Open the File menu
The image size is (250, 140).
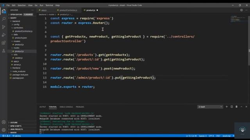click(8, 5)
